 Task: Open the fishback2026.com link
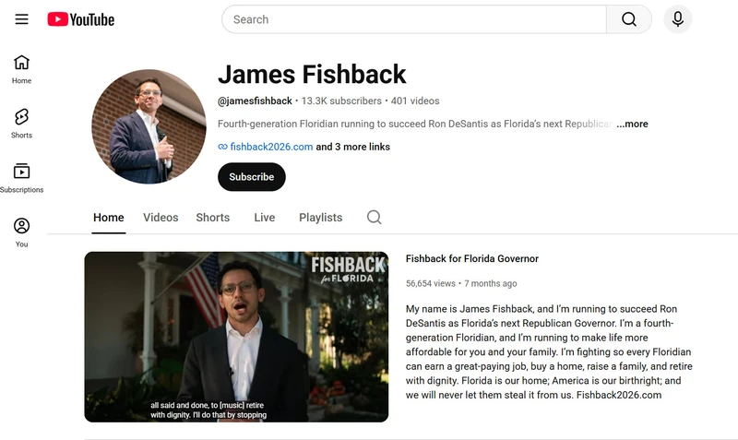tap(271, 147)
